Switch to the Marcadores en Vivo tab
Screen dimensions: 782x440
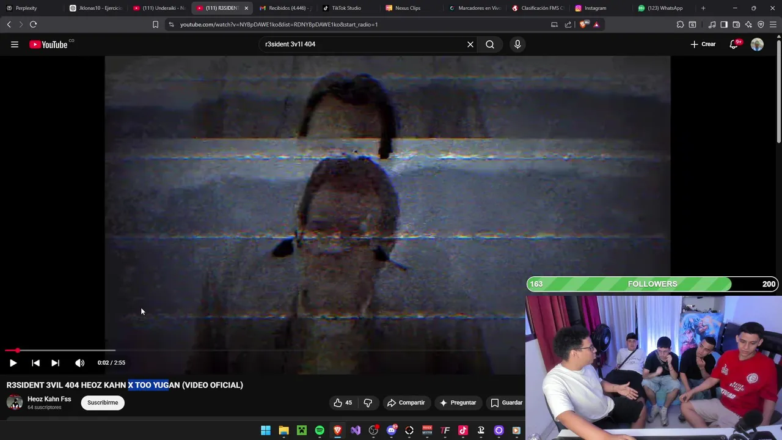coord(475,8)
